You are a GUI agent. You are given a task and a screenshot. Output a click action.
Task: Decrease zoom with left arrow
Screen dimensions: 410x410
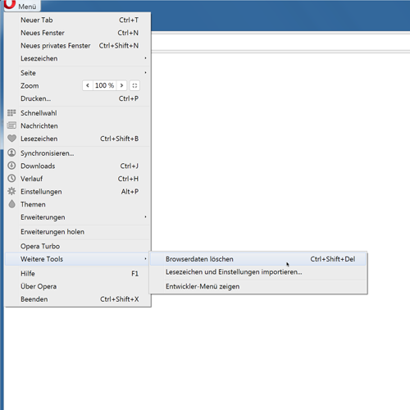click(x=88, y=85)
